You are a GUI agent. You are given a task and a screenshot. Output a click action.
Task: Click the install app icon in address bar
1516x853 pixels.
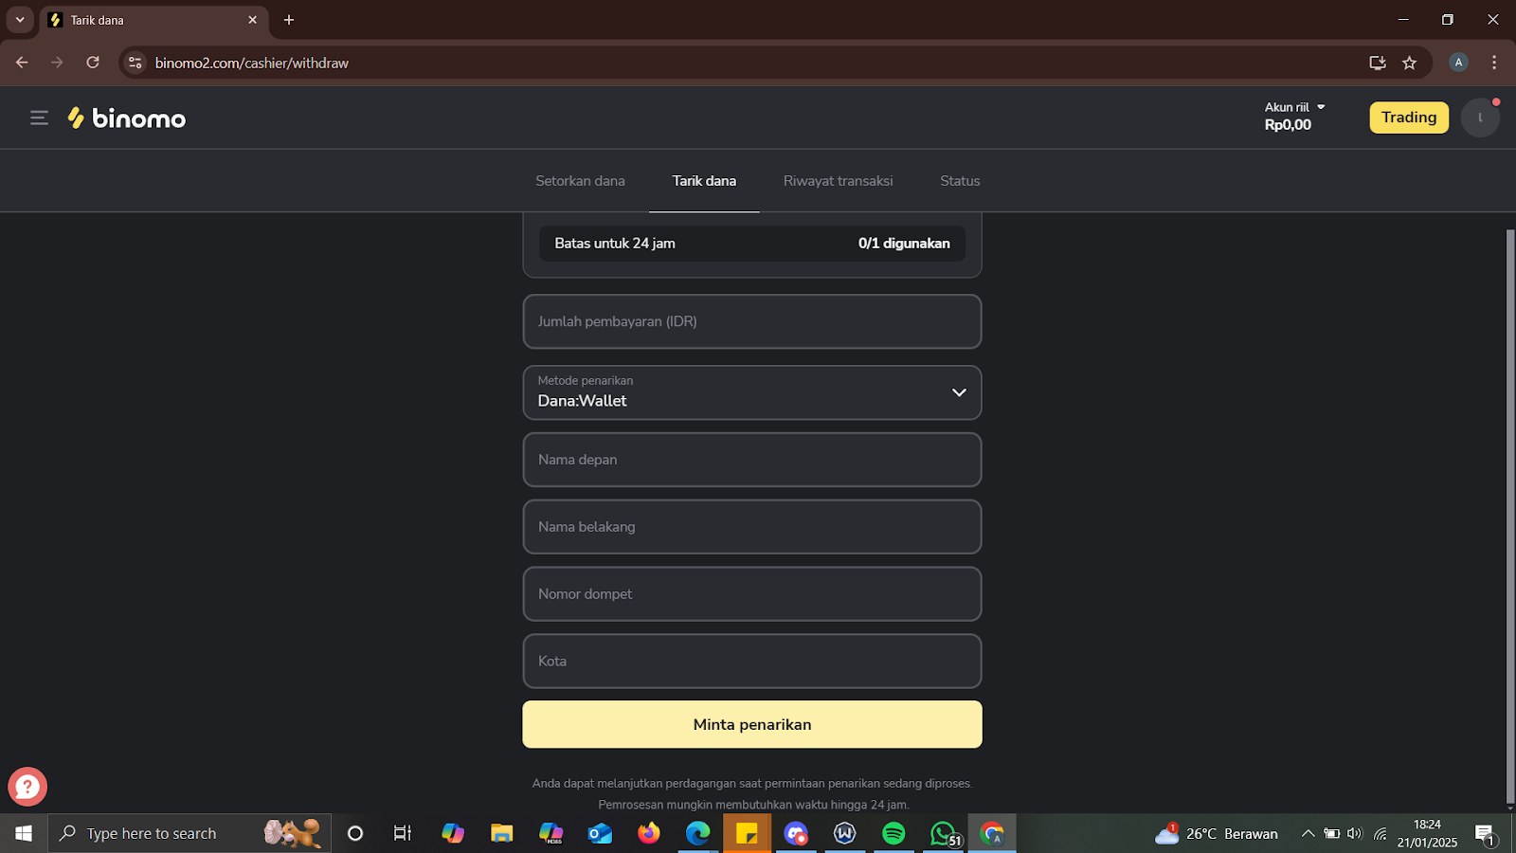(x=1377, y=63)
